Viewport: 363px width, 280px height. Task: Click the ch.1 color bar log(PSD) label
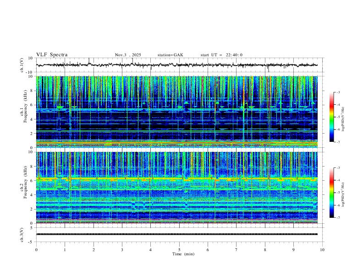[343, 119]
